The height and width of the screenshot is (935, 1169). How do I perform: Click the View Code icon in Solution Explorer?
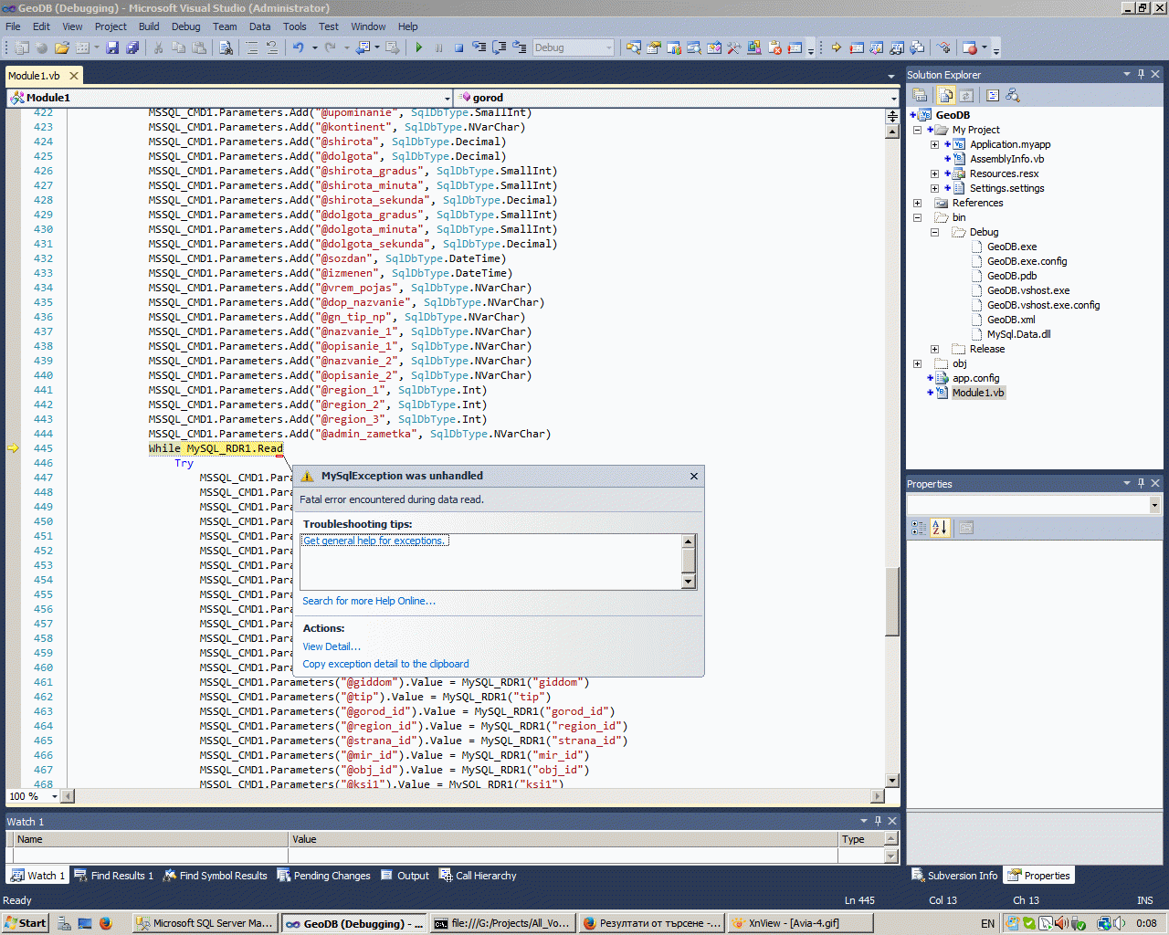tap(993, 95)
